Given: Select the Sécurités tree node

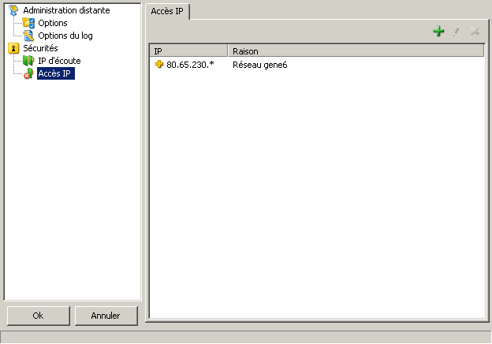Looking at the screenshot, I should click(x=40, y=48).
